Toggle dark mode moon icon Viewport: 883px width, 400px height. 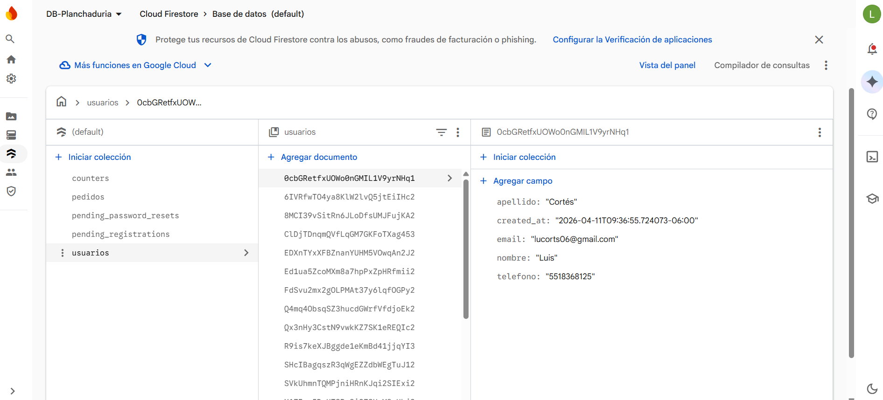point(872,388)
